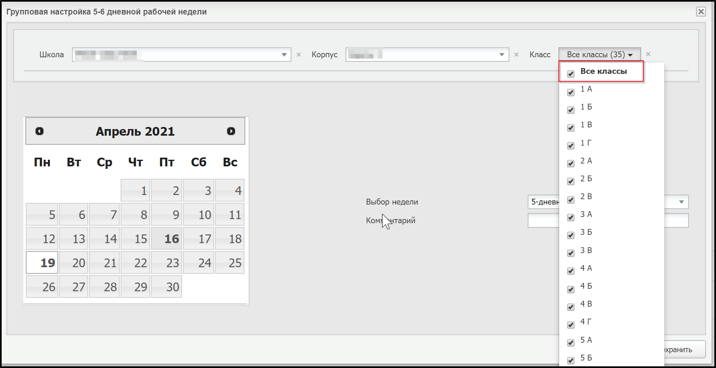
Task: Select April 30 in calendar
Action: click(x=166, y=287)
